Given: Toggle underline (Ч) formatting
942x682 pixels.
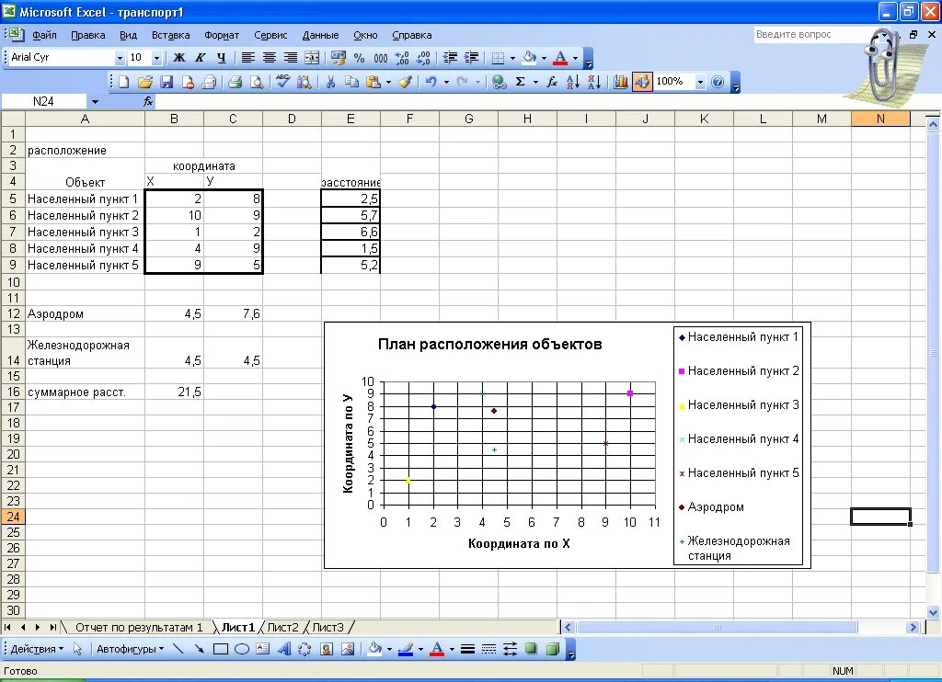Looking at the screenshot, I should [222, 58].
